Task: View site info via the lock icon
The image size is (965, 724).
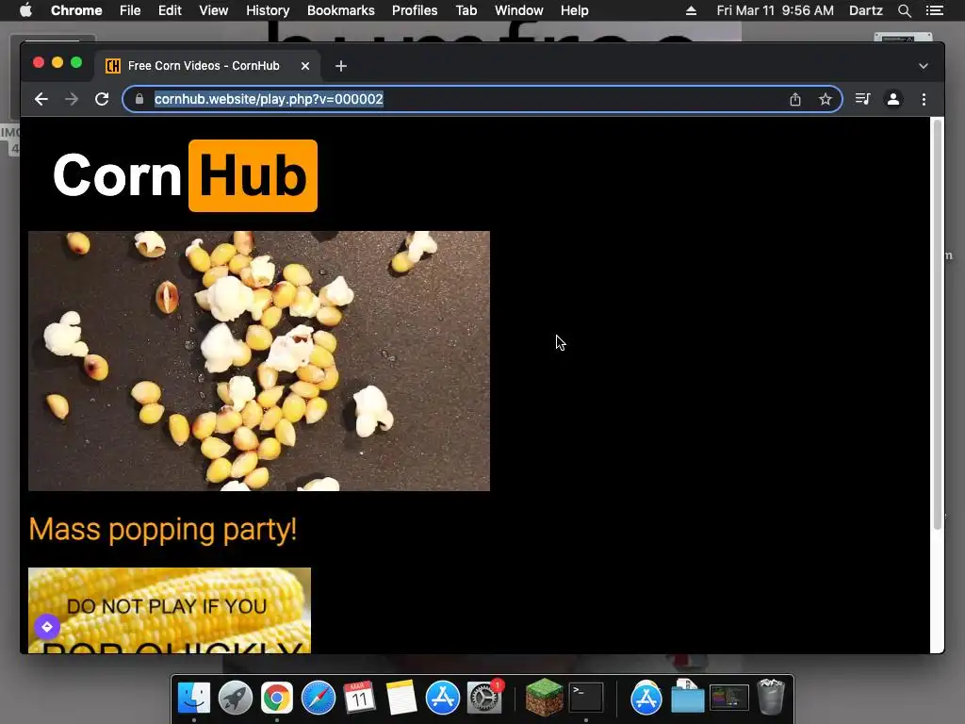Action: [139, 99]
